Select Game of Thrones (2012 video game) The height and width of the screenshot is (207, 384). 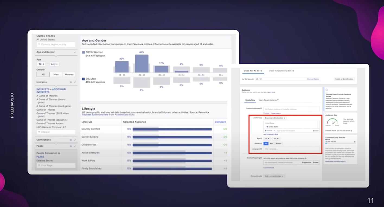click(x=53, y=115)
